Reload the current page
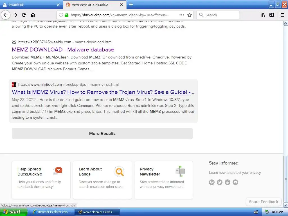The image size is (288, 216). pos(24,15)
